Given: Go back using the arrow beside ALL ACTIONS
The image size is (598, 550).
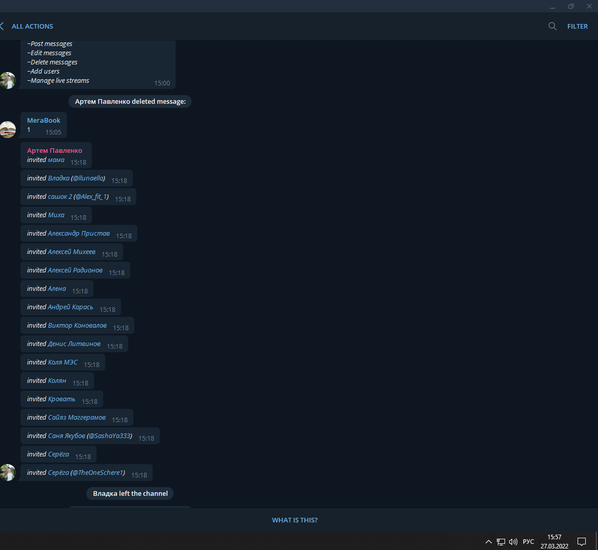Looking at the screenshot, I should 2,27.
